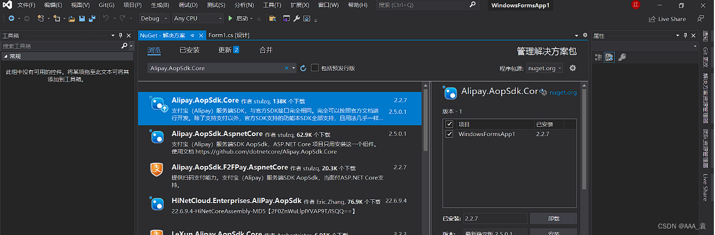Open the Any CPU platform dropdown
Screen dimensions: 715x235
pyautogui.click(x=198, y=18)
